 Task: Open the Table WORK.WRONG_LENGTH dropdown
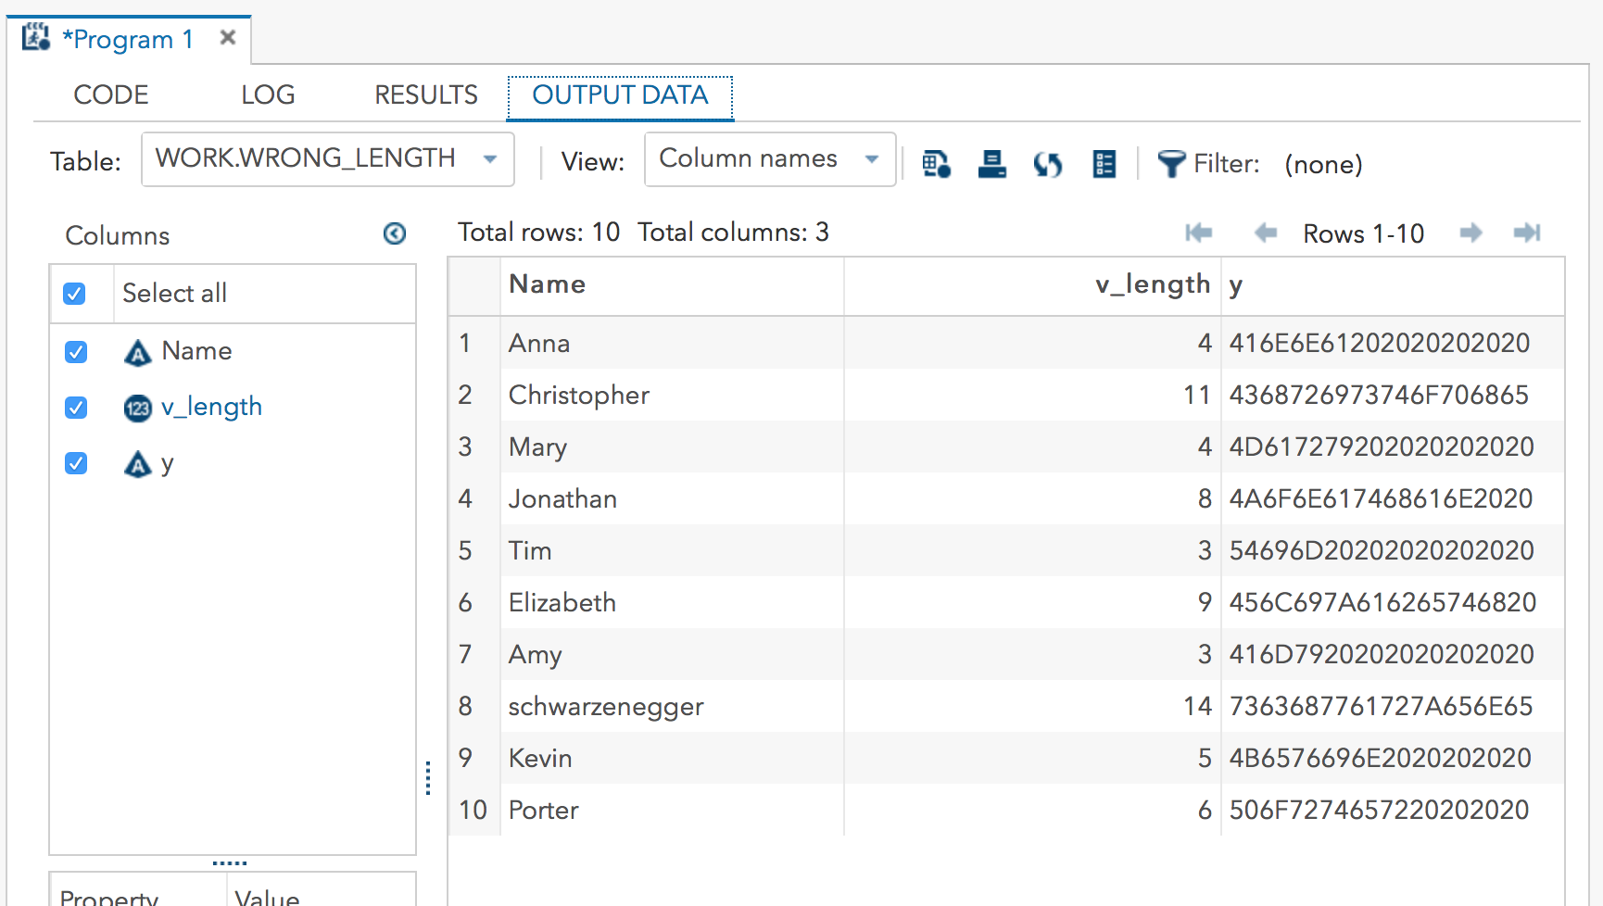pos(327,159)
